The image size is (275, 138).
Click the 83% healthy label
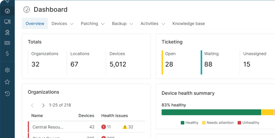174,105
